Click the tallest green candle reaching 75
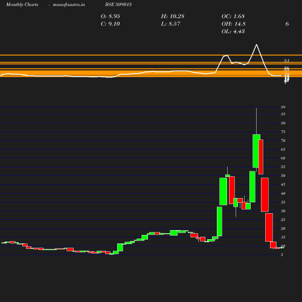302x302 pixels. [256, 151]
